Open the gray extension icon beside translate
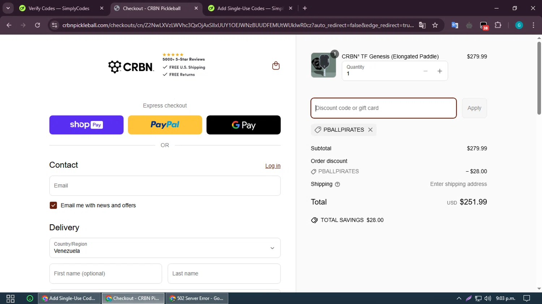 (x=469, y=25)
